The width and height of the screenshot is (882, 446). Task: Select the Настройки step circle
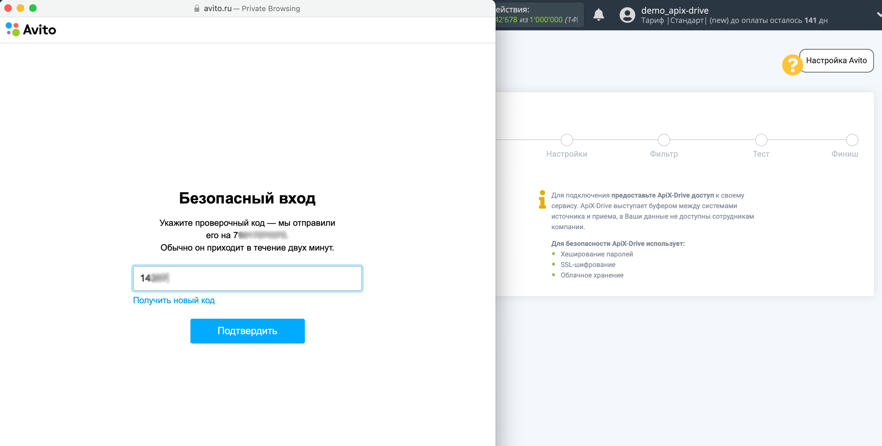(x=567, y=140)
